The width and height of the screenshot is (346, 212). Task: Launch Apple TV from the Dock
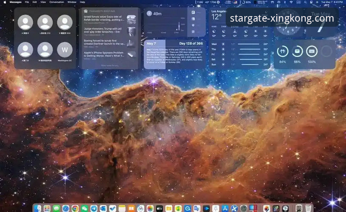click(159, 208)
